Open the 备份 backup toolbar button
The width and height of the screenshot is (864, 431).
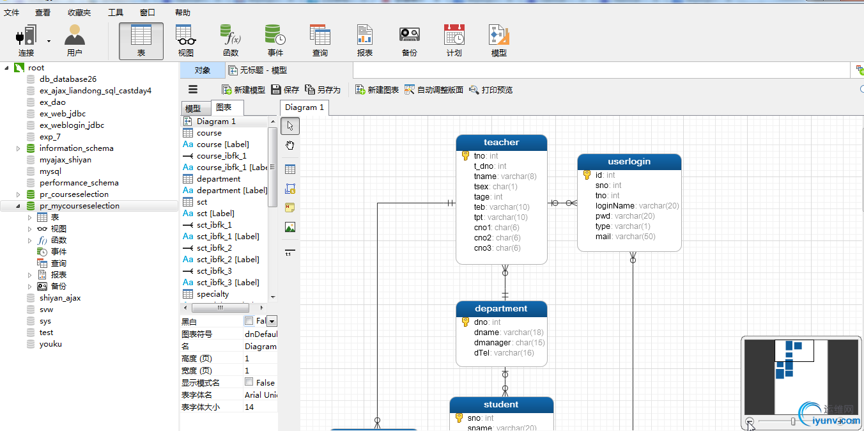410,41
